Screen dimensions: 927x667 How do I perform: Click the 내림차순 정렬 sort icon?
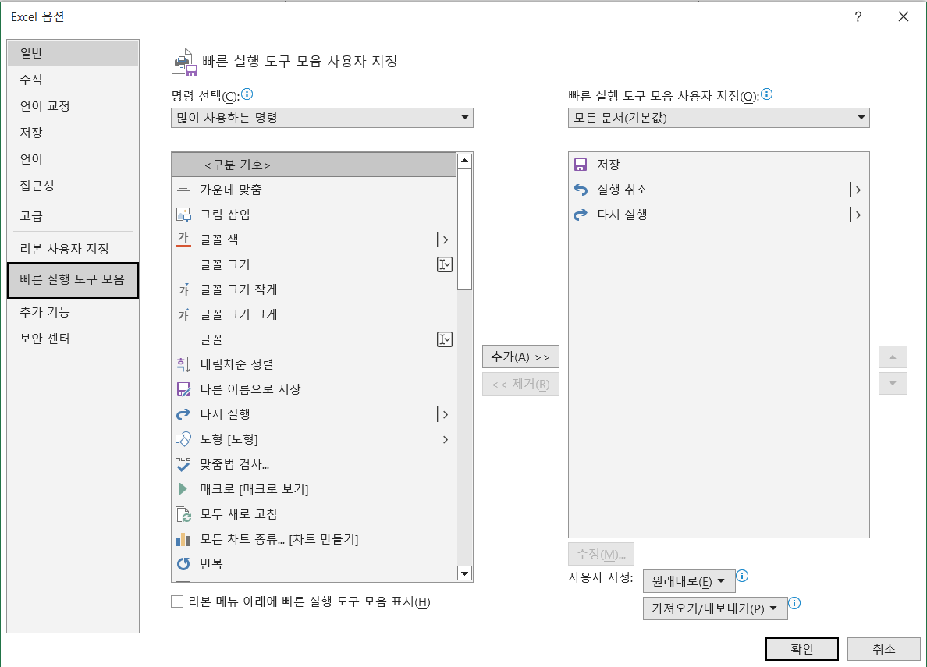pos(183,365)
